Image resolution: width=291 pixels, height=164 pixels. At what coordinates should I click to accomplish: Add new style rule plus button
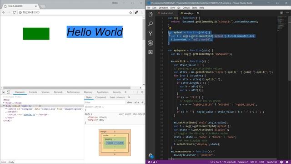(142, 102)
